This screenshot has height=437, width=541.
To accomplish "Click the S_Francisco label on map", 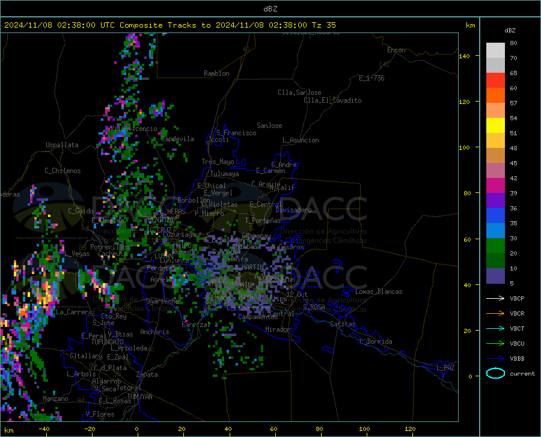I will [236, 133].
